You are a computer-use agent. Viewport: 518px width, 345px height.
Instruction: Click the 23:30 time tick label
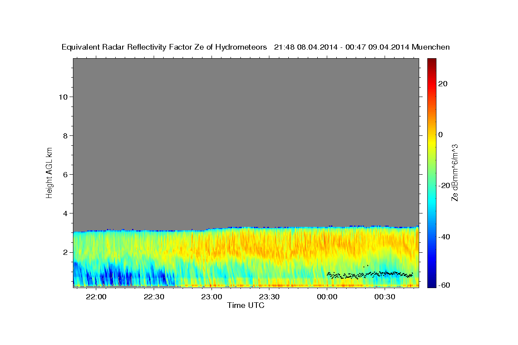point(269,297)
